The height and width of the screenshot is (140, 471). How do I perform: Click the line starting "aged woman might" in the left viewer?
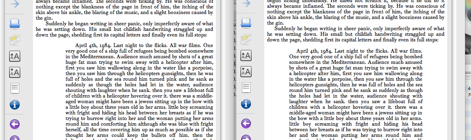pos(139,102)
